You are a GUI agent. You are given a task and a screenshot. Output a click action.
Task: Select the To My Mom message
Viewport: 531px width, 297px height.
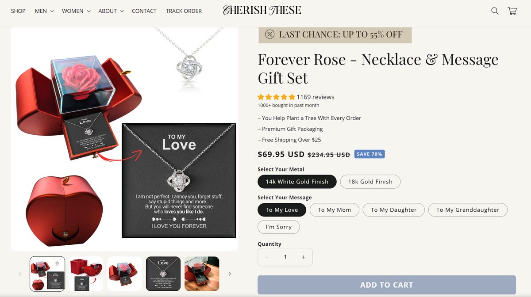coord(334,210)
